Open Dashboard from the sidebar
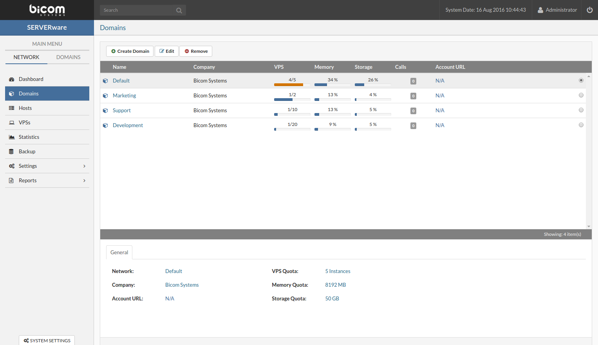 pyautogui.click(x=31, y=79)
